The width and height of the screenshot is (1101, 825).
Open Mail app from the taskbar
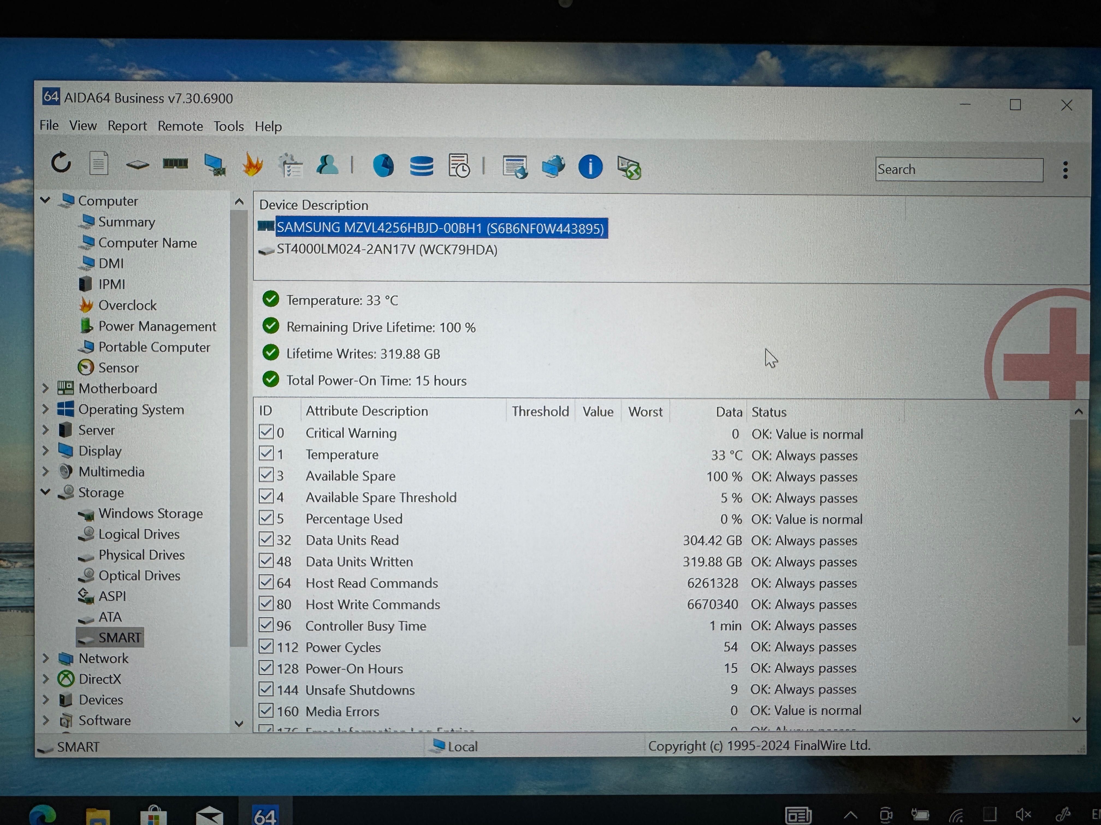209,815
